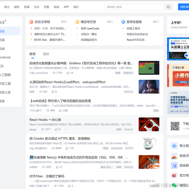Expand 更多 beside 综合文章榜
Image resolution: width=189 pixels, height=189 pixels.
pos(64,22)
